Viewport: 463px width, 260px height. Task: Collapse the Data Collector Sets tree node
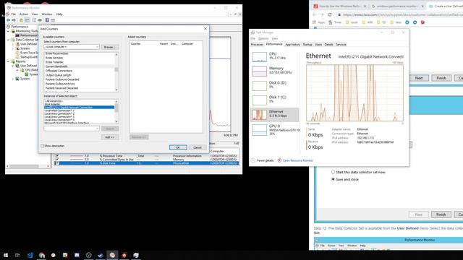pyautogui.click(x=8, y=40)
